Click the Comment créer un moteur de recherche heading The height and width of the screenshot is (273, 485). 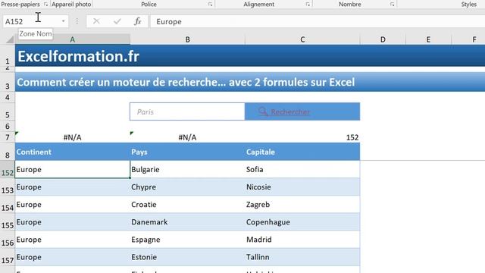(186, 82)
